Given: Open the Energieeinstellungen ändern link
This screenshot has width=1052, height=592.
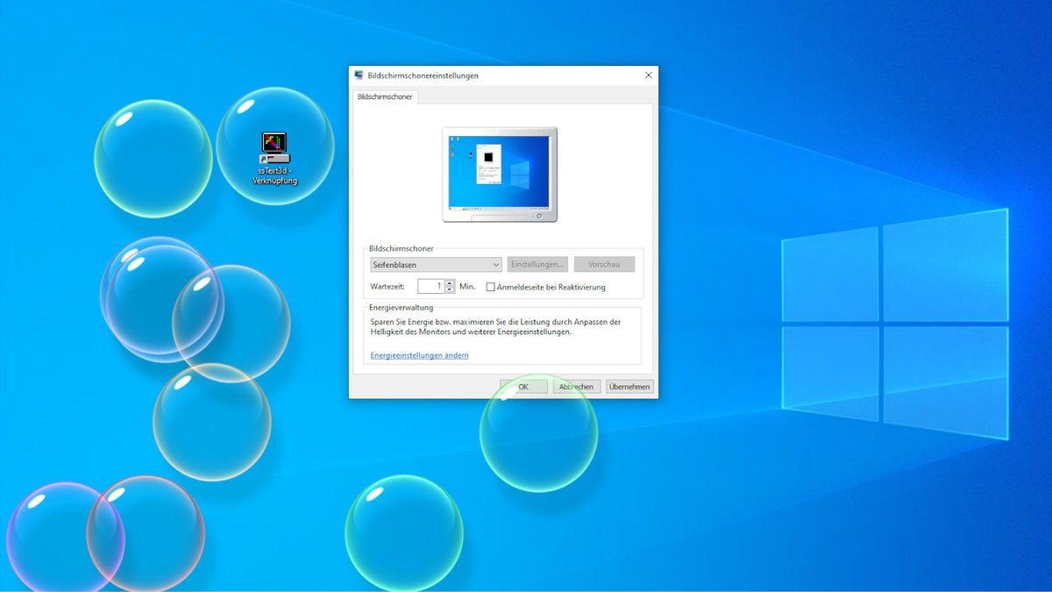Looking at the screenshot, I should 419,355.
